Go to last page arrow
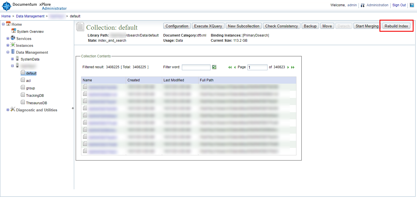This screenshot has height=199, width=417. point(293,67)
